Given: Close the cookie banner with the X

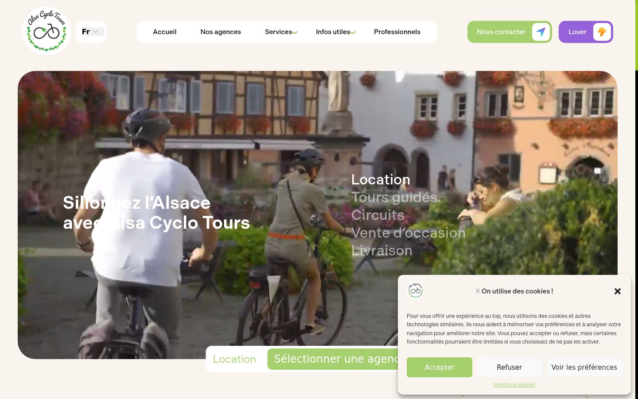Looking at the screenshot, I should point(618,291).
